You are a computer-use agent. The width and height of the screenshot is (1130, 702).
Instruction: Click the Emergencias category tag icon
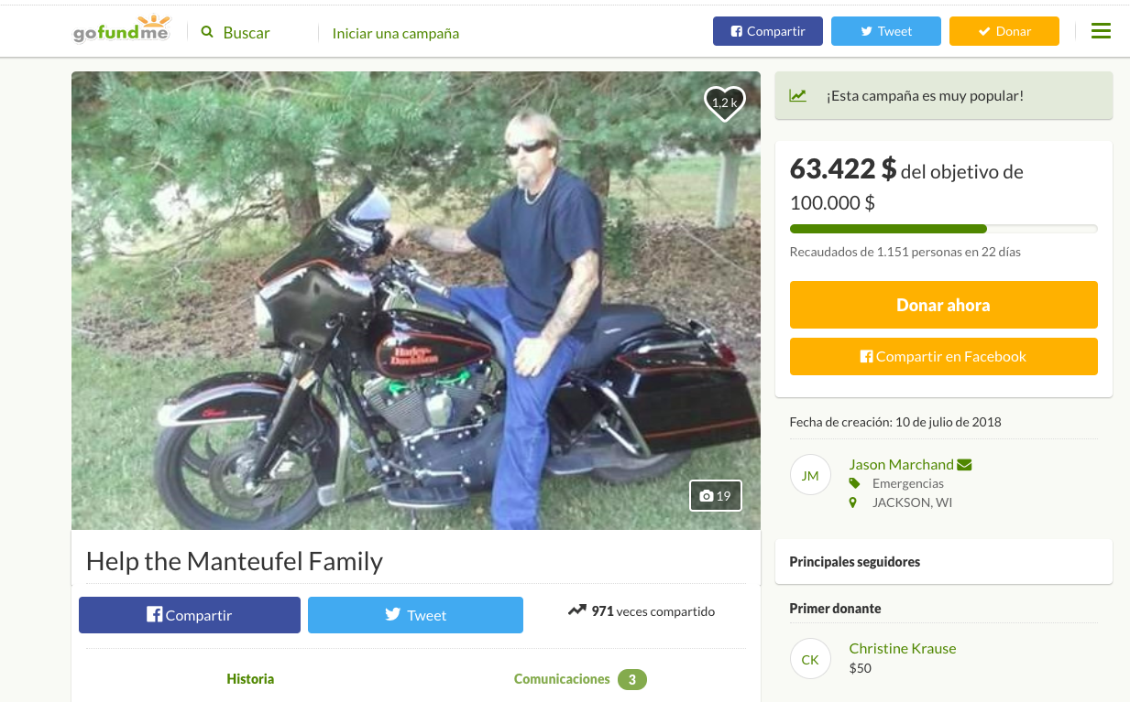(853, 483)
